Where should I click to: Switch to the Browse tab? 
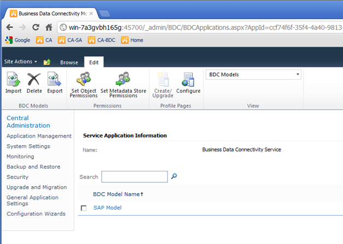coord(69,62)
